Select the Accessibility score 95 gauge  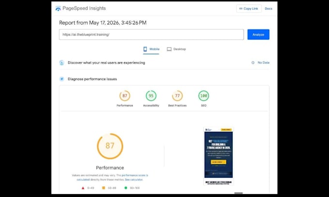(151, 96)
